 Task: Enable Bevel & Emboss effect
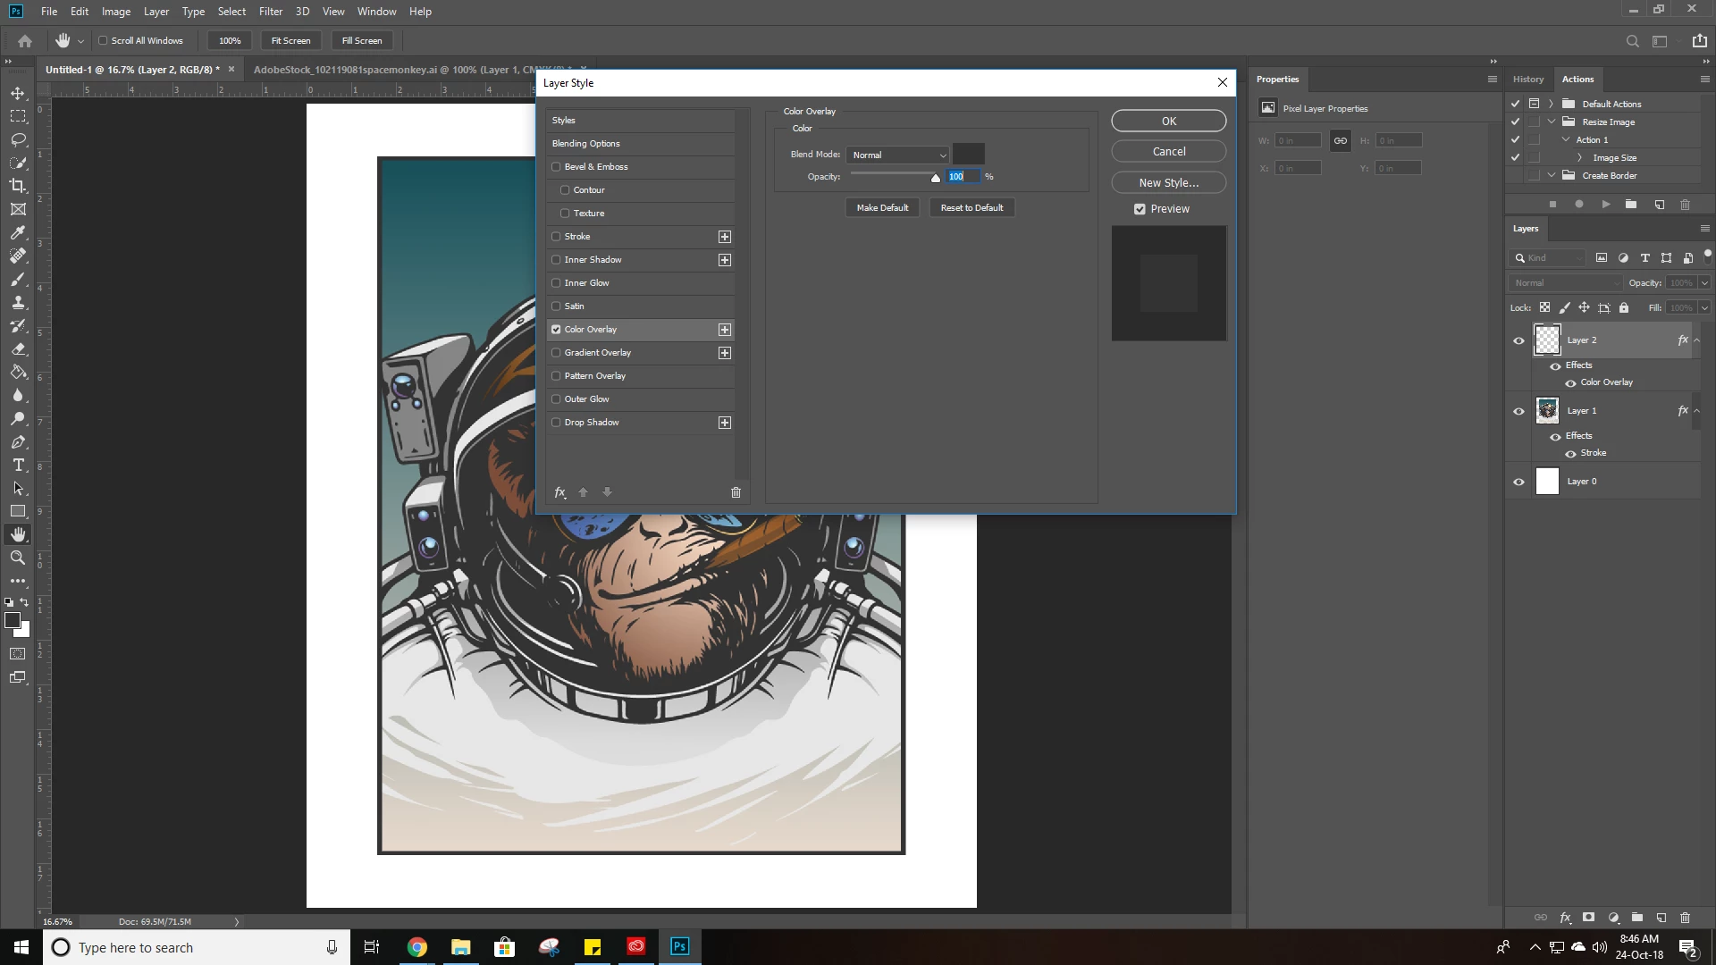(556, 167)
